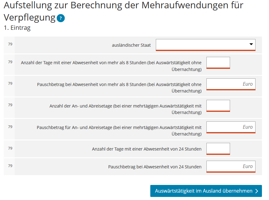Click Pauschbetrag field for absence over 8 hours
Screen dimensions: 269x200
(x=231, y=84)
